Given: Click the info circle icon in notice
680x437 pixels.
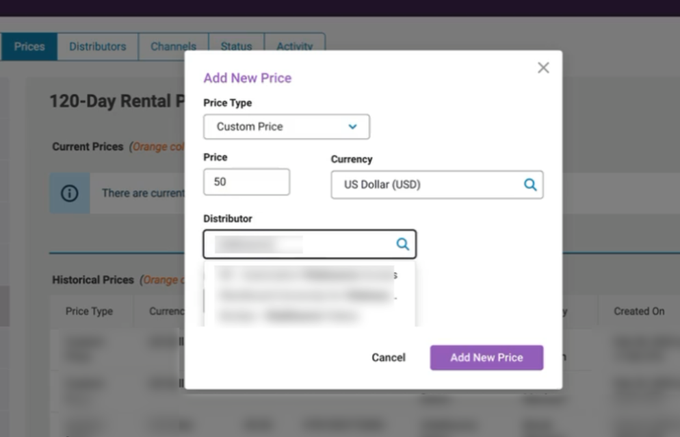Looking at the screenshot, I should point(69,193).
